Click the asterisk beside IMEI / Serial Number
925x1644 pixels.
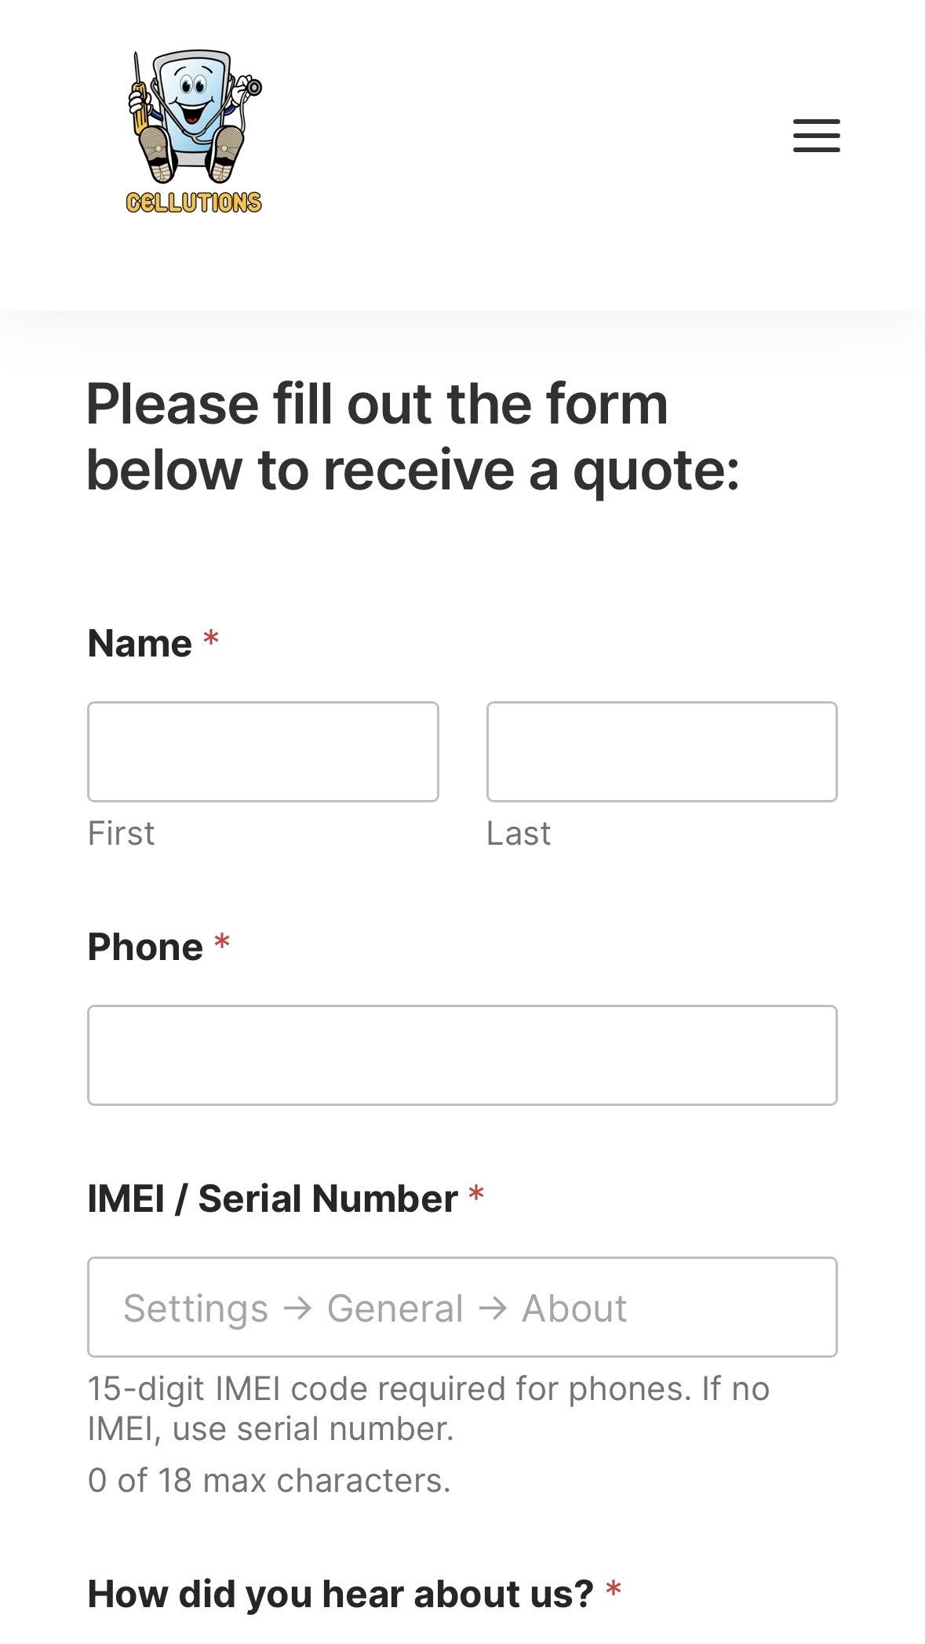[476, 1195]
